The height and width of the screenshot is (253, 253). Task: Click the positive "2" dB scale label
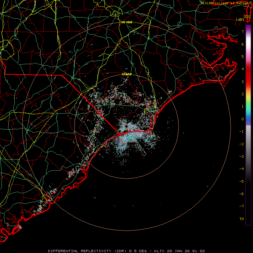[x=243, y=94]
